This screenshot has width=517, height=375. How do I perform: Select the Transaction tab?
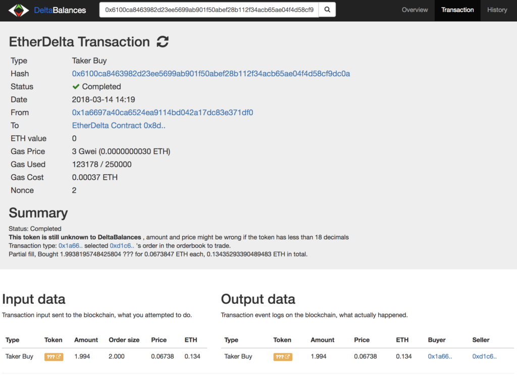[457, 10]
